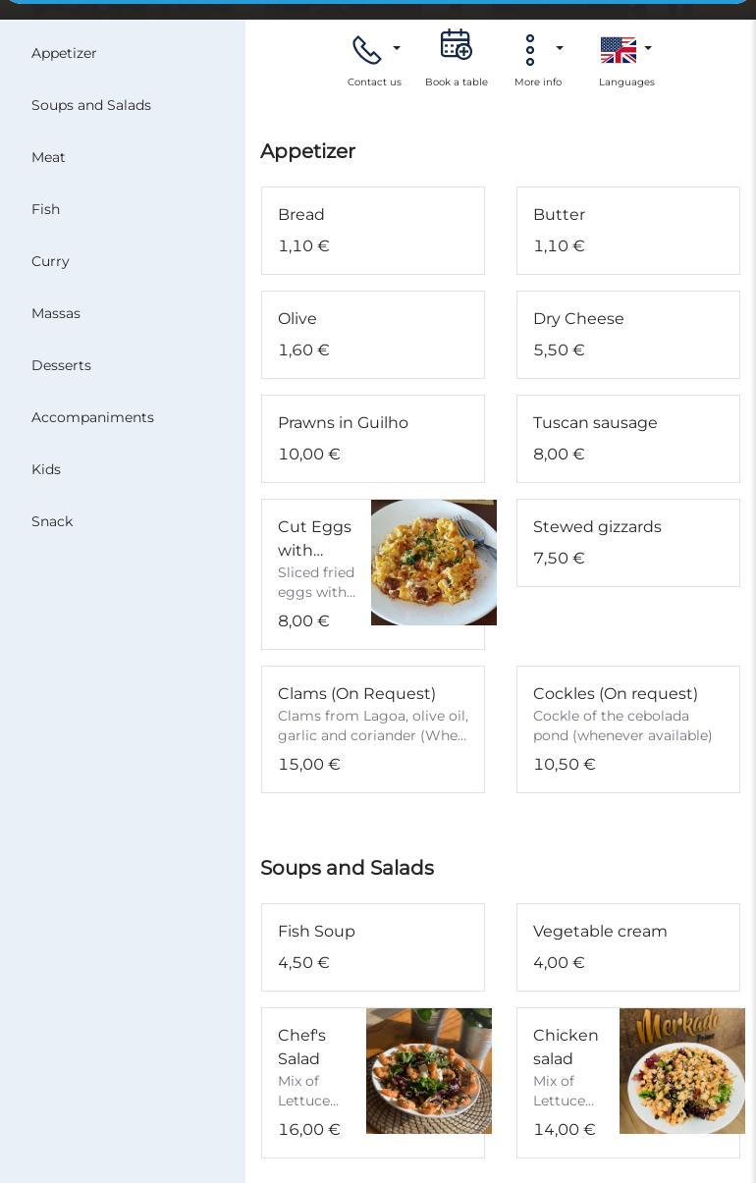Click the three-dot More info icon

coord(530,50)
